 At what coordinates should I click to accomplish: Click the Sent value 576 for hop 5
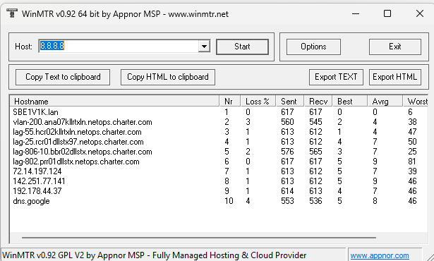click(x=287, y=152)
